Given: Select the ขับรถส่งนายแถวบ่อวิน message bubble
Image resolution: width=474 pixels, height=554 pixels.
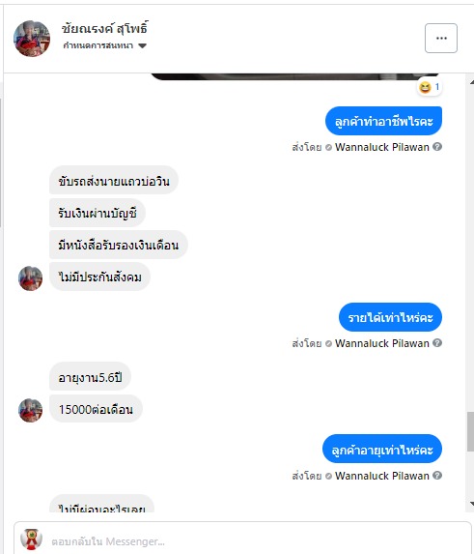Looking at the screenshot, I should 114,180.
